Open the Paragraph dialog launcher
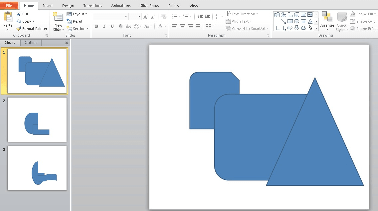 (x=268, y=36)
